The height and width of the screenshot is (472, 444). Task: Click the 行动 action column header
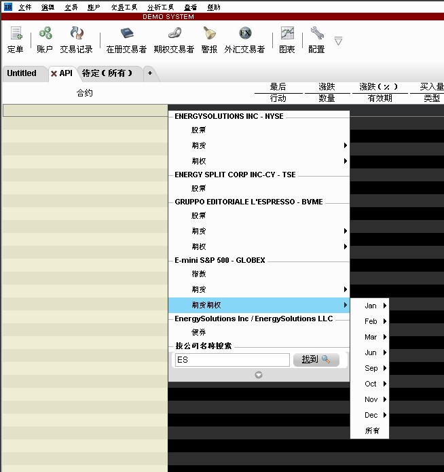[278, 98]
